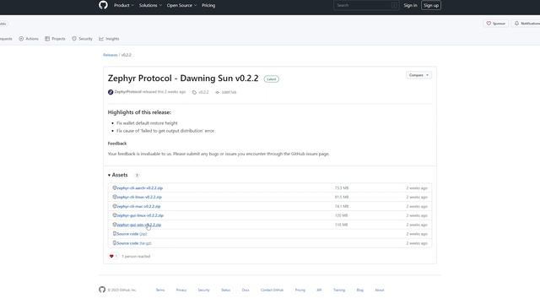Open the Privacy footer link
The image size is (540, 304).
coord(181,290)
